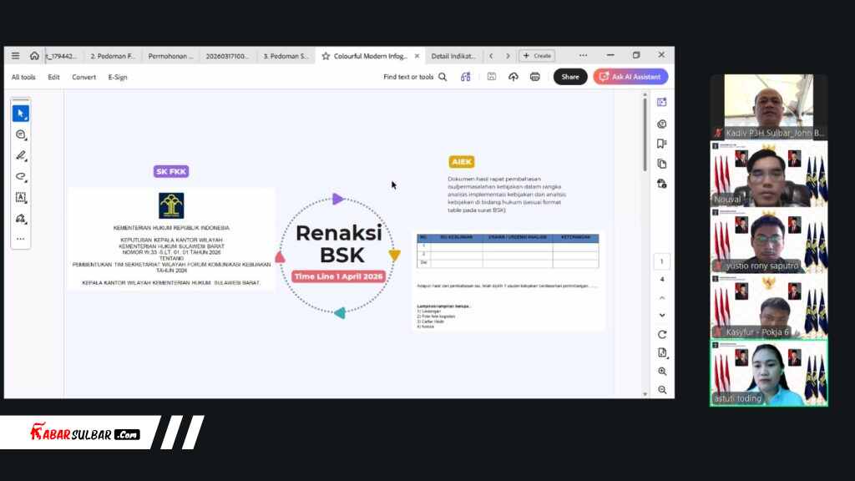Expand more tools with the three-dot button
The width and height of the screenshot is (855, 481).
(20, 239)
